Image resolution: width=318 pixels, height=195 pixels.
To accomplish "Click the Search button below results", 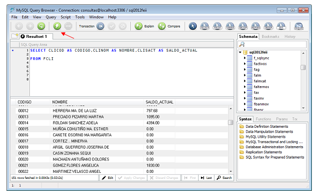I will pyautogui.click(x=224, y=178).
